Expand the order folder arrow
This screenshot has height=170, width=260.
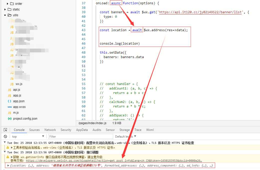7,4
